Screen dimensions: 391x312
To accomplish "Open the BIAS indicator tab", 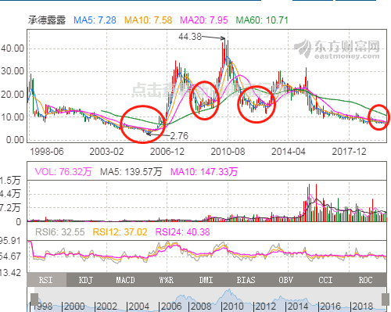I will 246,280.
